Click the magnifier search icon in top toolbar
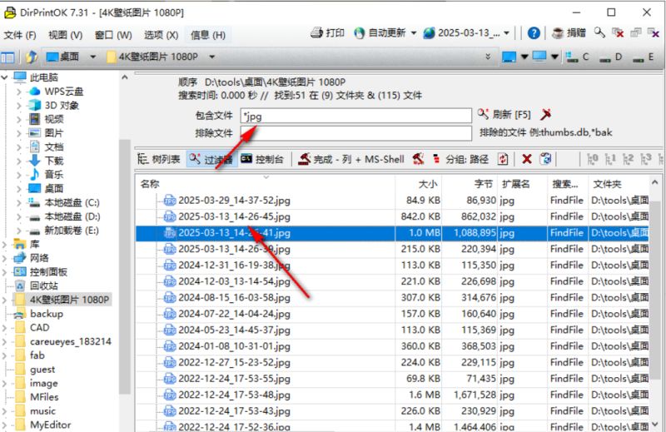The width and height of the screenshot is (666, 432). 599,32
